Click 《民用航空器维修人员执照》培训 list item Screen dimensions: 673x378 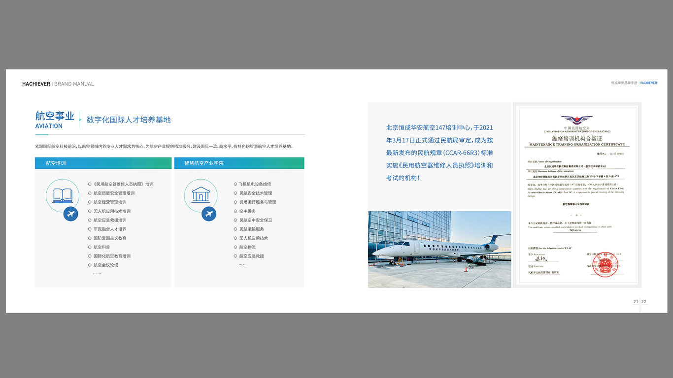(x=123, y=184)
